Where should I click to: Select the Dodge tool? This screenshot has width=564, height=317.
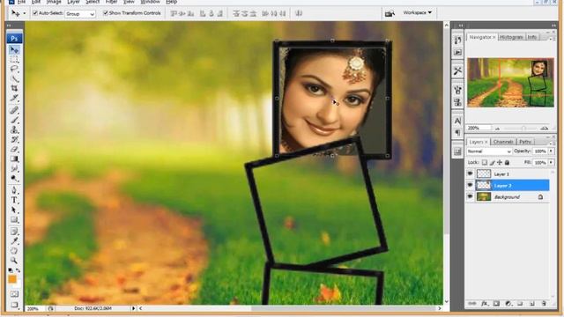click(14, 178)
